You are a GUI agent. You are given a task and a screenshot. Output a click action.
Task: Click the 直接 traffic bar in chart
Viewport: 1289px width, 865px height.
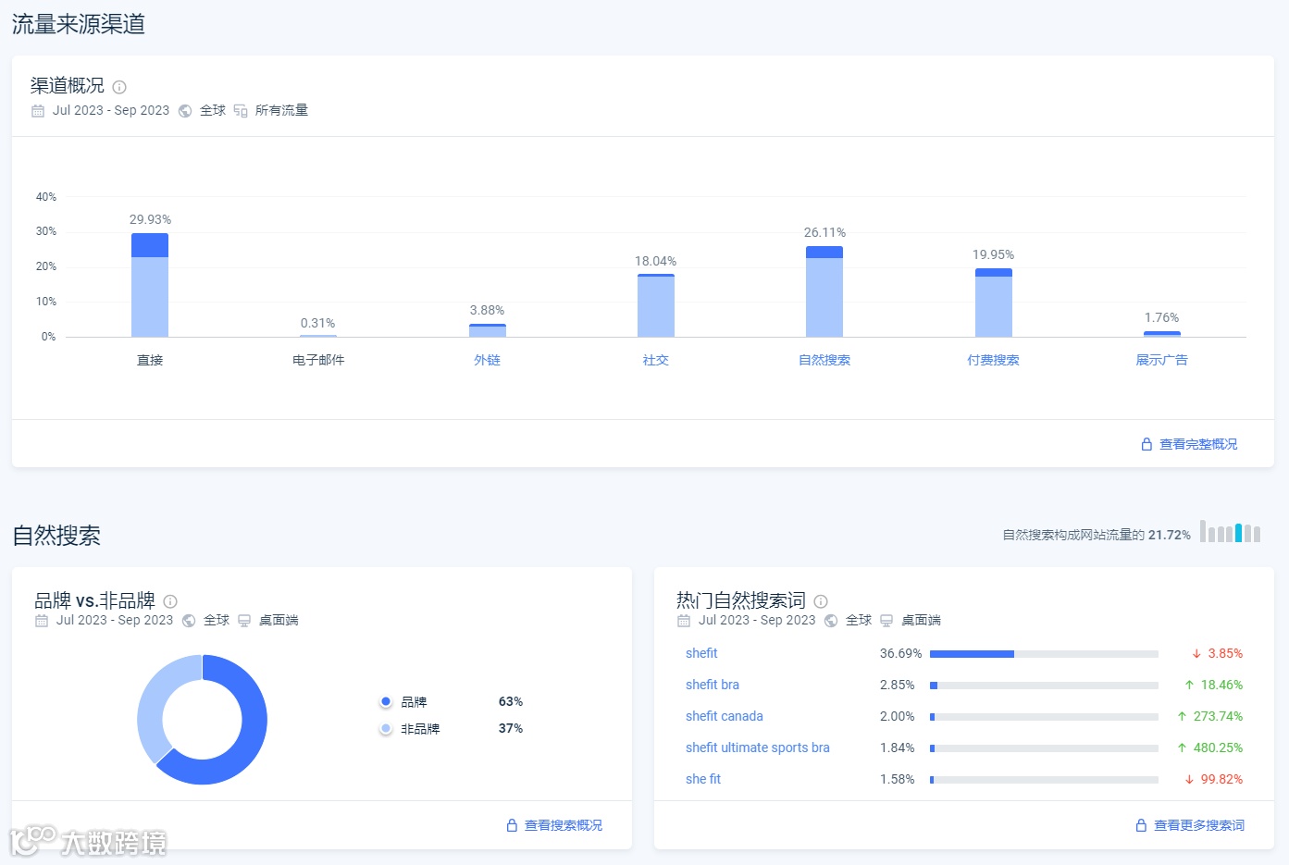click(150, 285)
